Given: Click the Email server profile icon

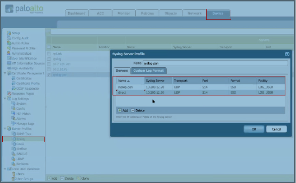Looking at the screenshot, I should click(13, 144).
